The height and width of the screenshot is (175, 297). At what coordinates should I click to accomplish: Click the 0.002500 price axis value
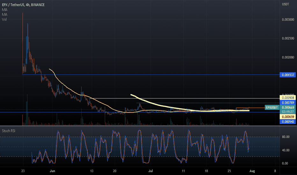pos(288,38)
